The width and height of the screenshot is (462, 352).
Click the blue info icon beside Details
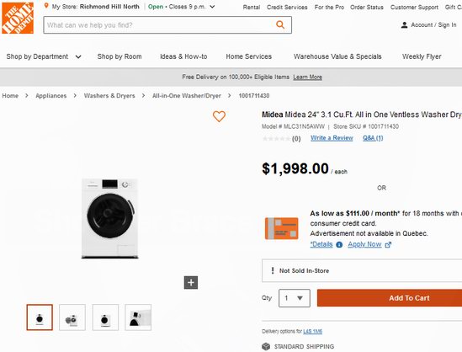[x=339, y=244]
